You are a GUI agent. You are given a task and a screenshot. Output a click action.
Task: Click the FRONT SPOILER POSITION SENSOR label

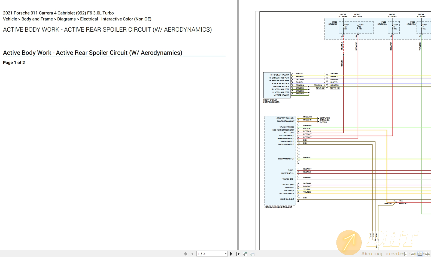[x=271, y=101]
